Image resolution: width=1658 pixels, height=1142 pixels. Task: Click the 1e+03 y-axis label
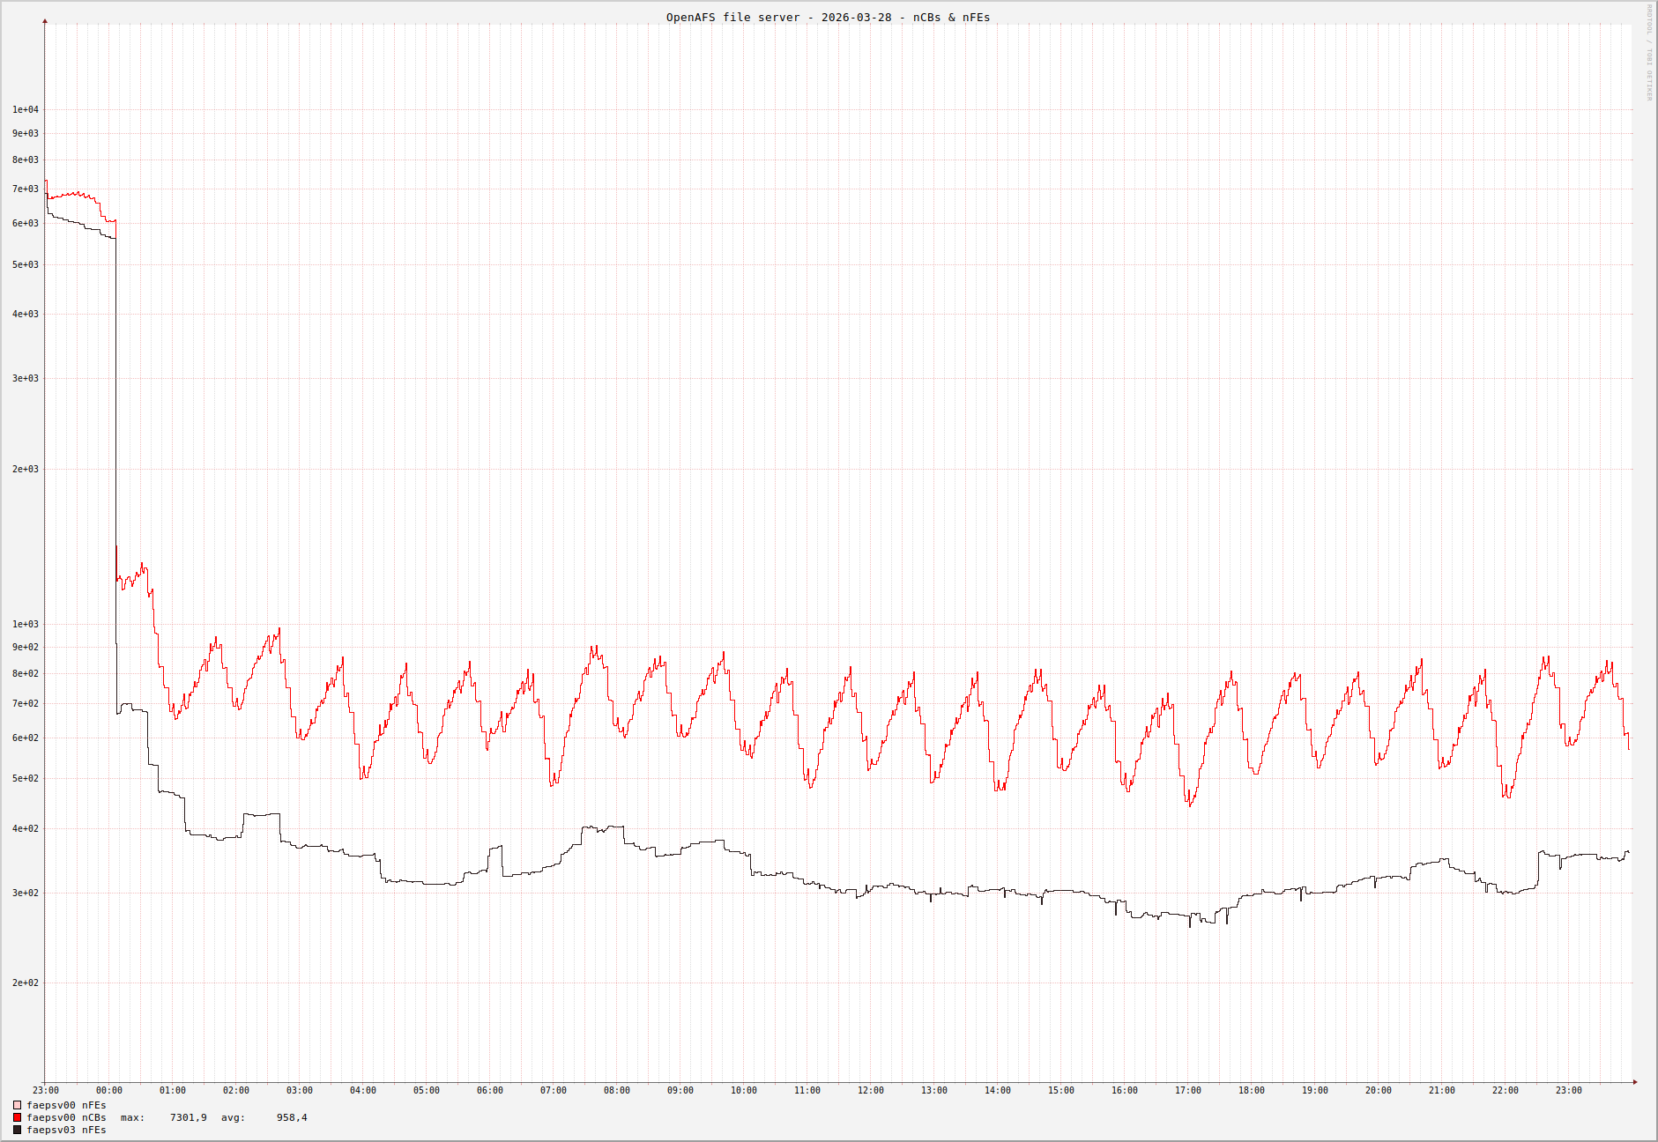pyautogui.click(x=25, y=625)
